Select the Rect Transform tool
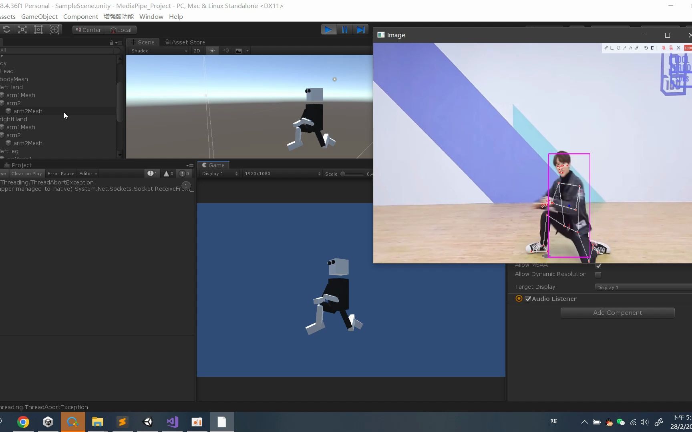This screenshot has width=692, height=432. point(38,29)
